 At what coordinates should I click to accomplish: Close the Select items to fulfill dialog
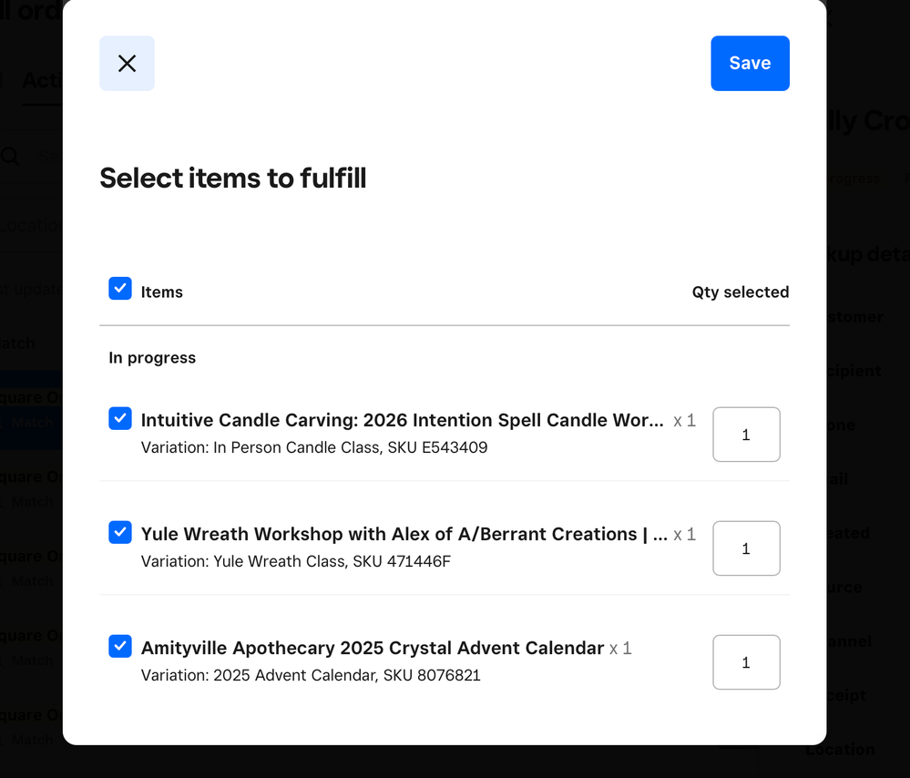click(127, 63)
